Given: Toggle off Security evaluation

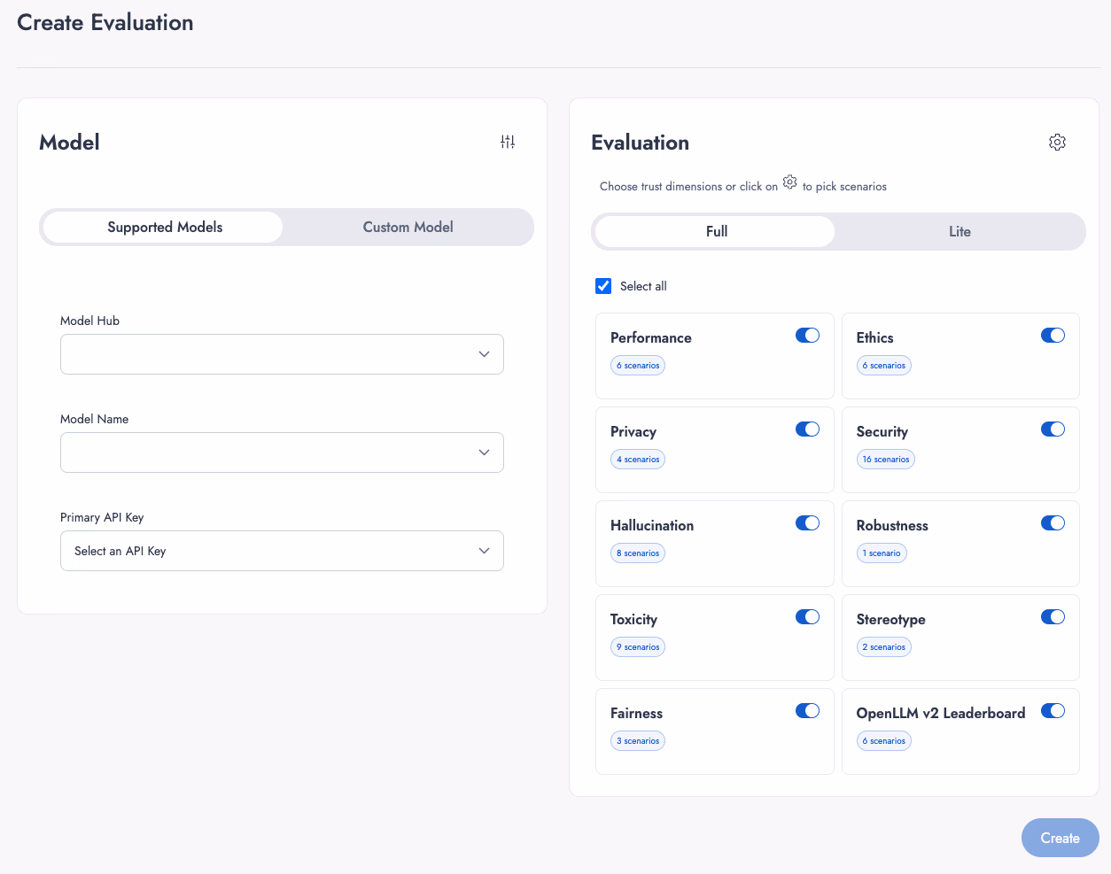Looking at the screenshot, I should coord(1053,429).
